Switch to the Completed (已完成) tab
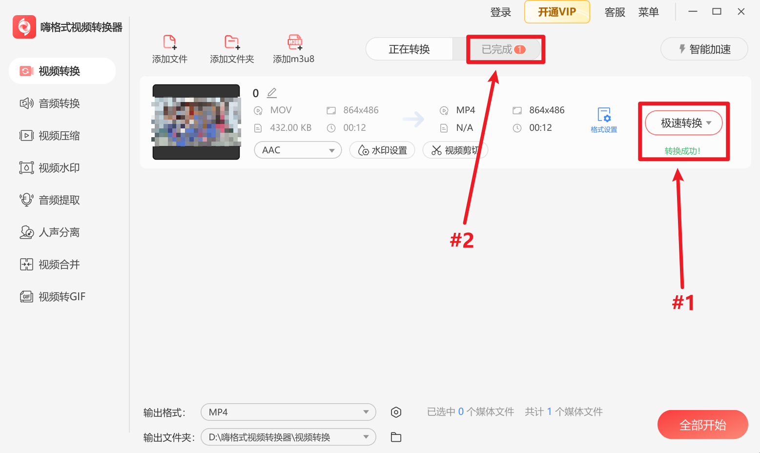760x453 pixels. coord(503,49)
